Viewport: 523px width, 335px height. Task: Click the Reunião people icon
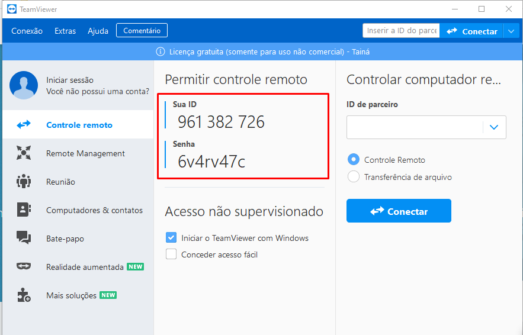point(24,182)
